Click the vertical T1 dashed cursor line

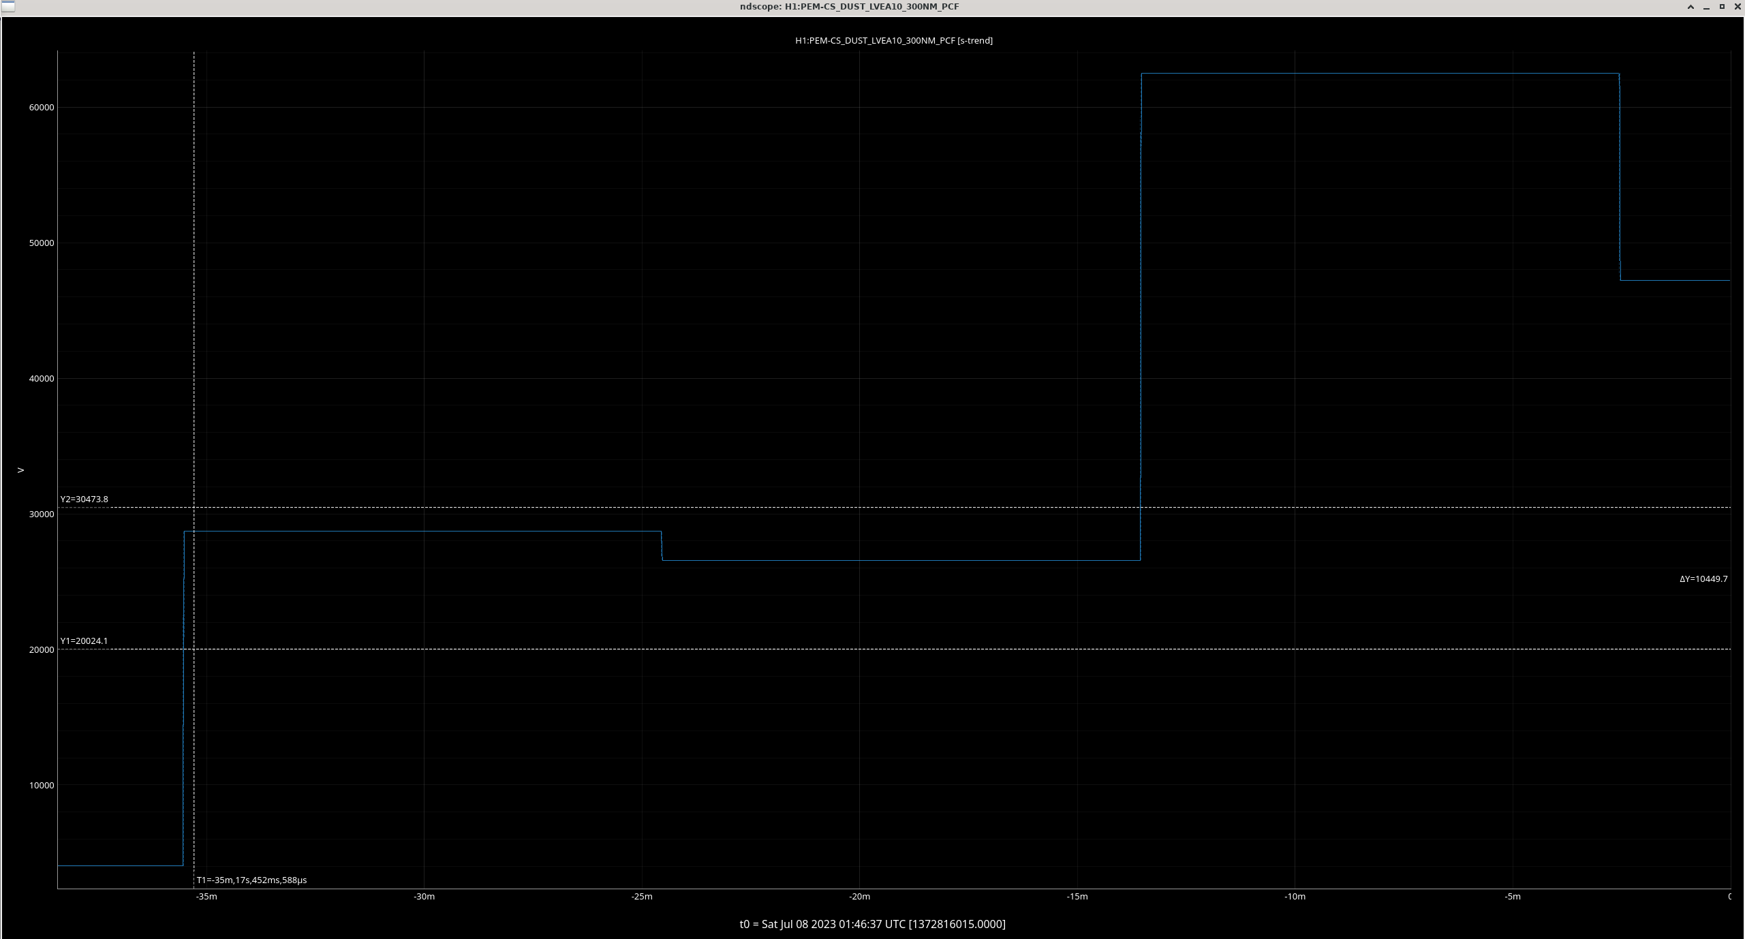tap(194, 341)
